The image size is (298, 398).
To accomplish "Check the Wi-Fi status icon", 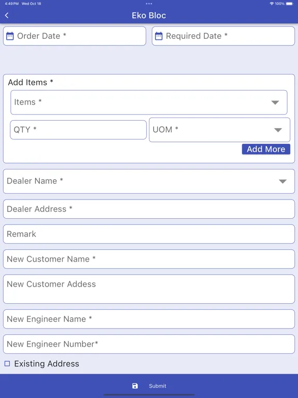I will pyautogui.click(x=272, y=4).
